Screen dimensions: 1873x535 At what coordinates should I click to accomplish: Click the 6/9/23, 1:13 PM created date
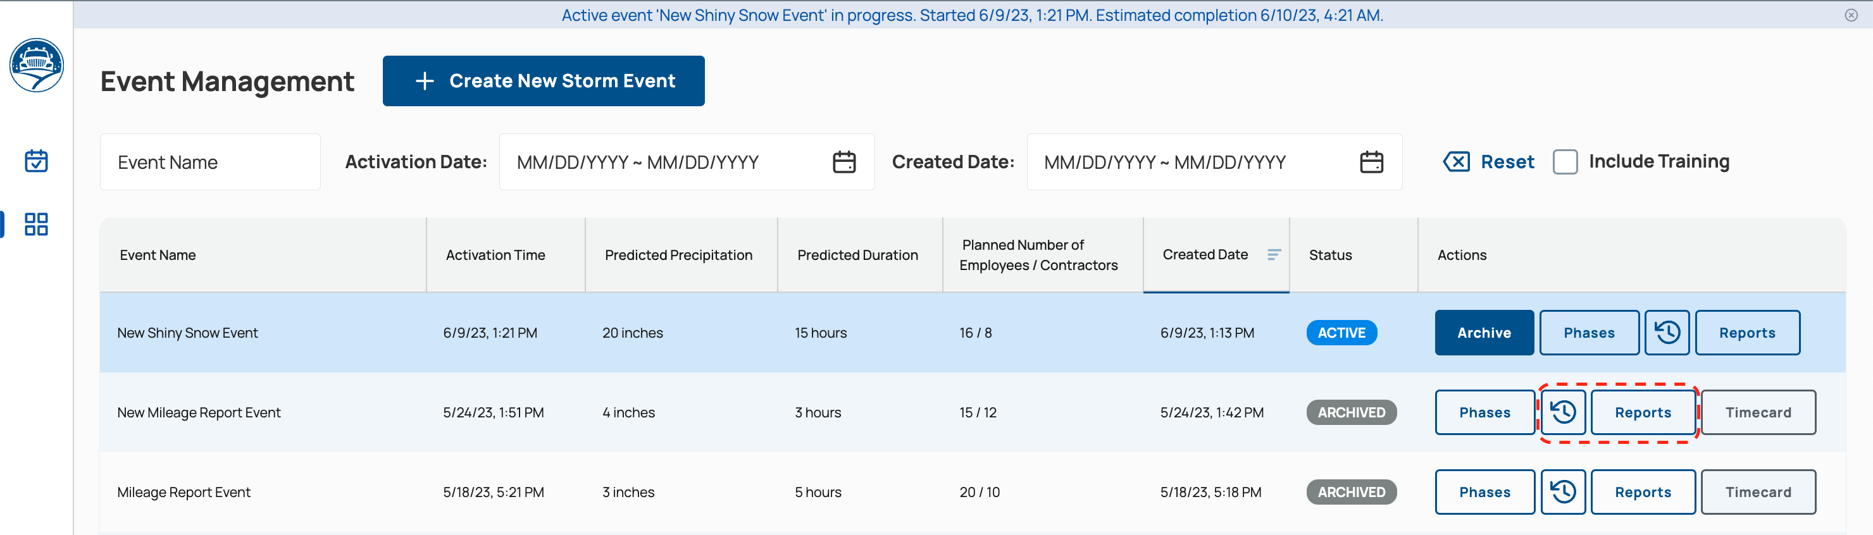1207,333
